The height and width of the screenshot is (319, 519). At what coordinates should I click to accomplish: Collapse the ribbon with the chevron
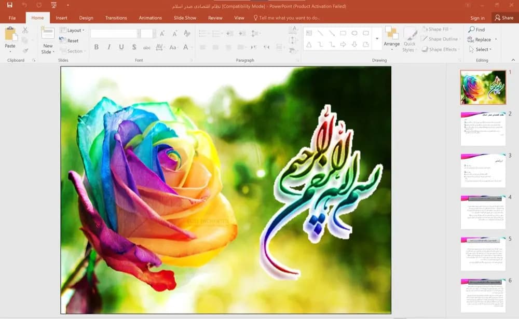coord(513,60)
